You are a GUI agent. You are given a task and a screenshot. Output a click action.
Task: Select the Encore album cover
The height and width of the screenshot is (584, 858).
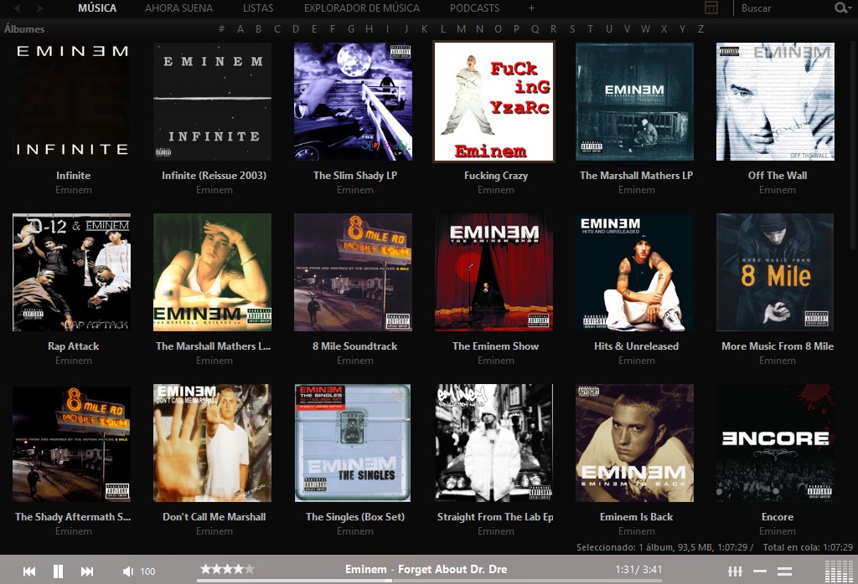[775, 443]
